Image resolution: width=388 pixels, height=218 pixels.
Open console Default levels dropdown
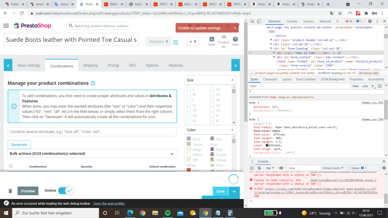[x=333, y=168]
